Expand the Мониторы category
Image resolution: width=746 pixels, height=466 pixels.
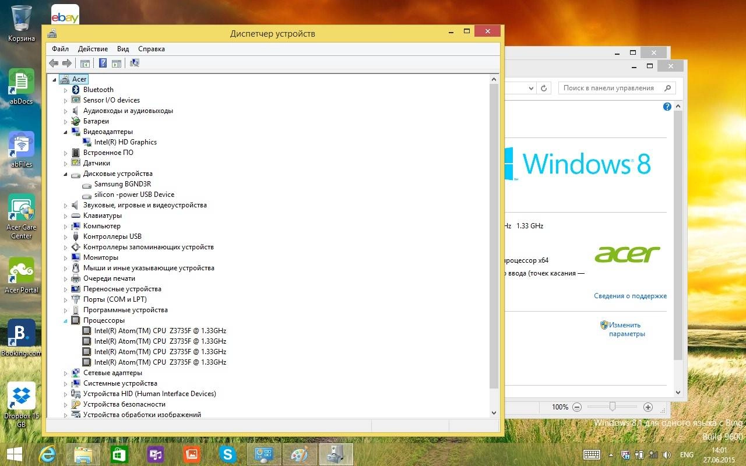(66, 258)
